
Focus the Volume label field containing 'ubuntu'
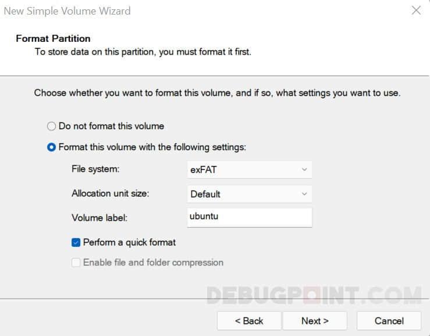248,217
